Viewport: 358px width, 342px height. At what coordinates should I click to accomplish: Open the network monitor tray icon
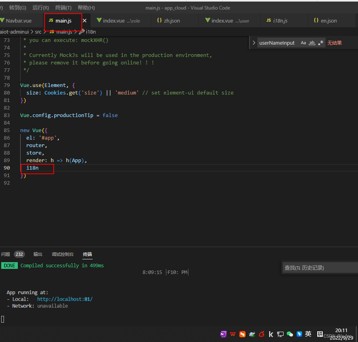click(280, 334)
